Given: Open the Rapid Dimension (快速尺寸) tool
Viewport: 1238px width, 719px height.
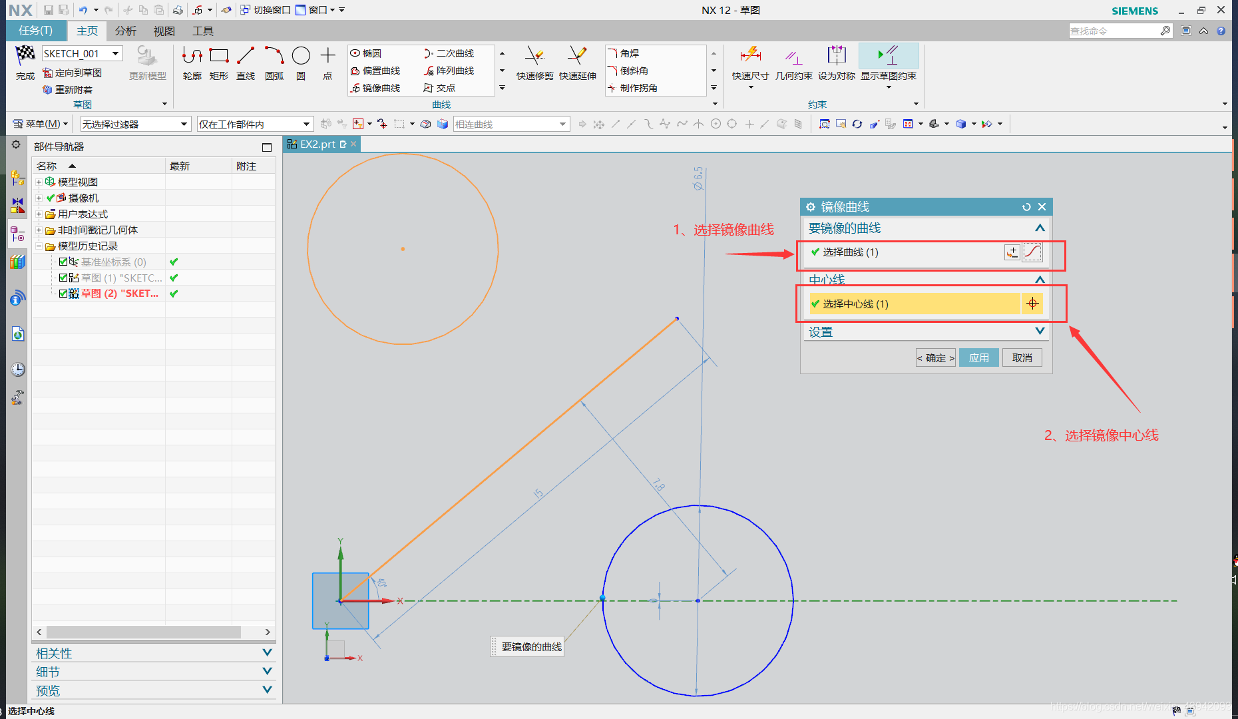Looking at the screenshot, I should [750, 63].
